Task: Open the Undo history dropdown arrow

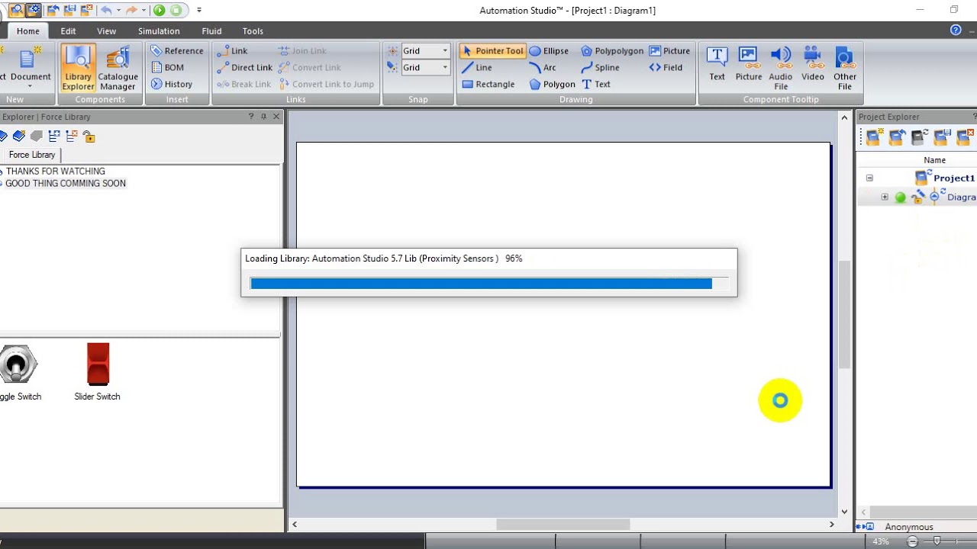Action: coord(118,10)
